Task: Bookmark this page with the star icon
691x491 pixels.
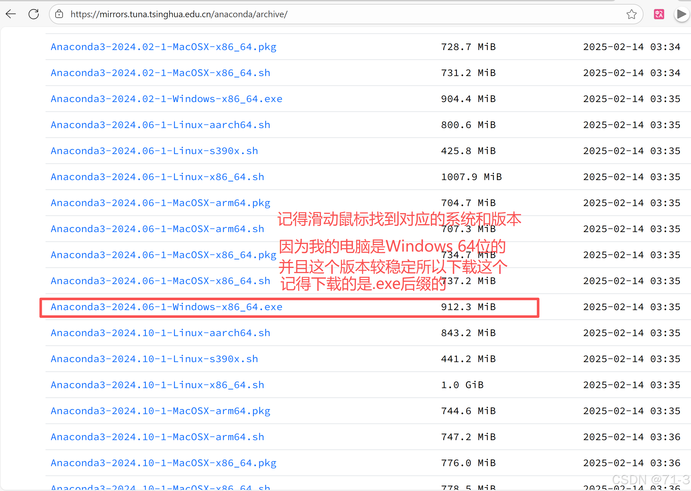Action: click(x=631, y=14)
